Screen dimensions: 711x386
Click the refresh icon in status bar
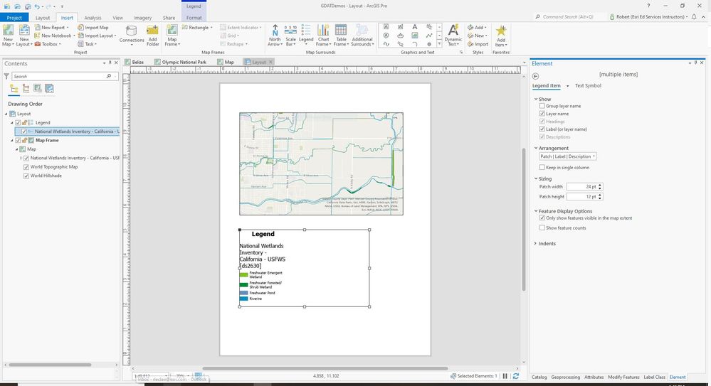515,376
